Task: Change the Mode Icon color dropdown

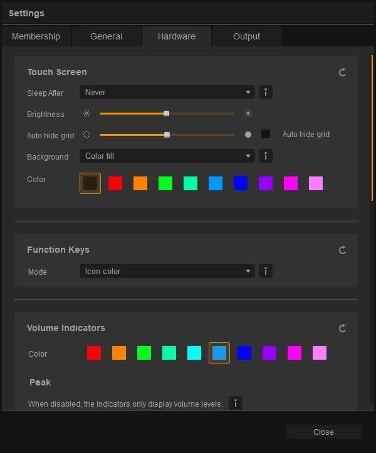Action: point(167,271)
